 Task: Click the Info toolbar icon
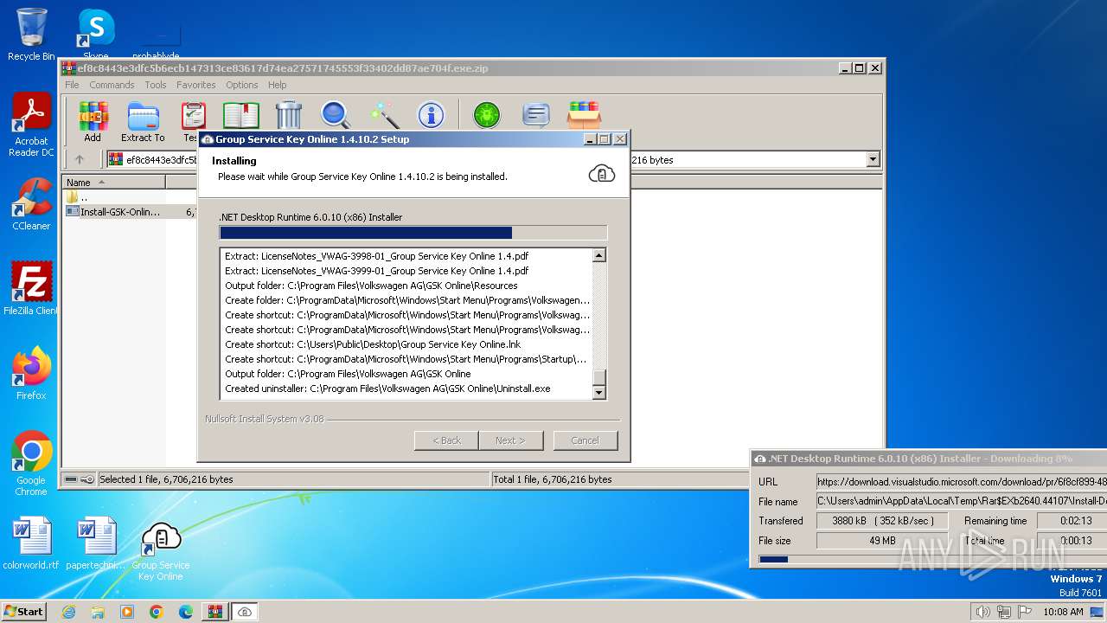(431, 115)
